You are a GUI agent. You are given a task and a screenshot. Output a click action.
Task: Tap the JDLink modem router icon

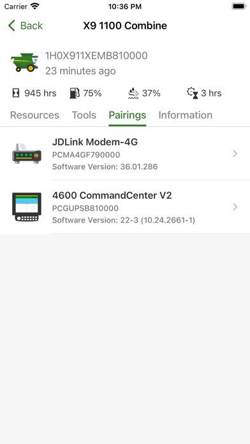[27, 154]
